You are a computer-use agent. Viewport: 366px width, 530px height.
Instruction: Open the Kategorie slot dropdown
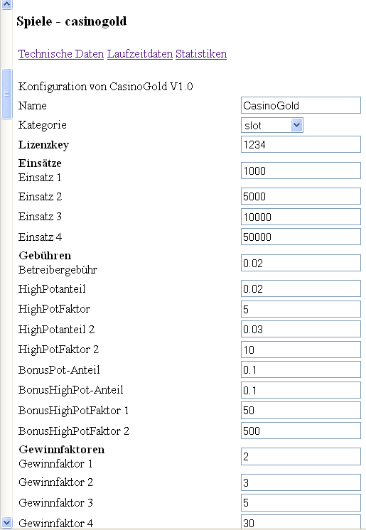[x=271, y=125]
